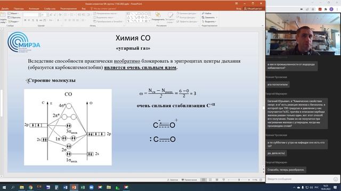Start slide show from status bar icon
This screenshot has height=191, width=341.
pos(224,180)
